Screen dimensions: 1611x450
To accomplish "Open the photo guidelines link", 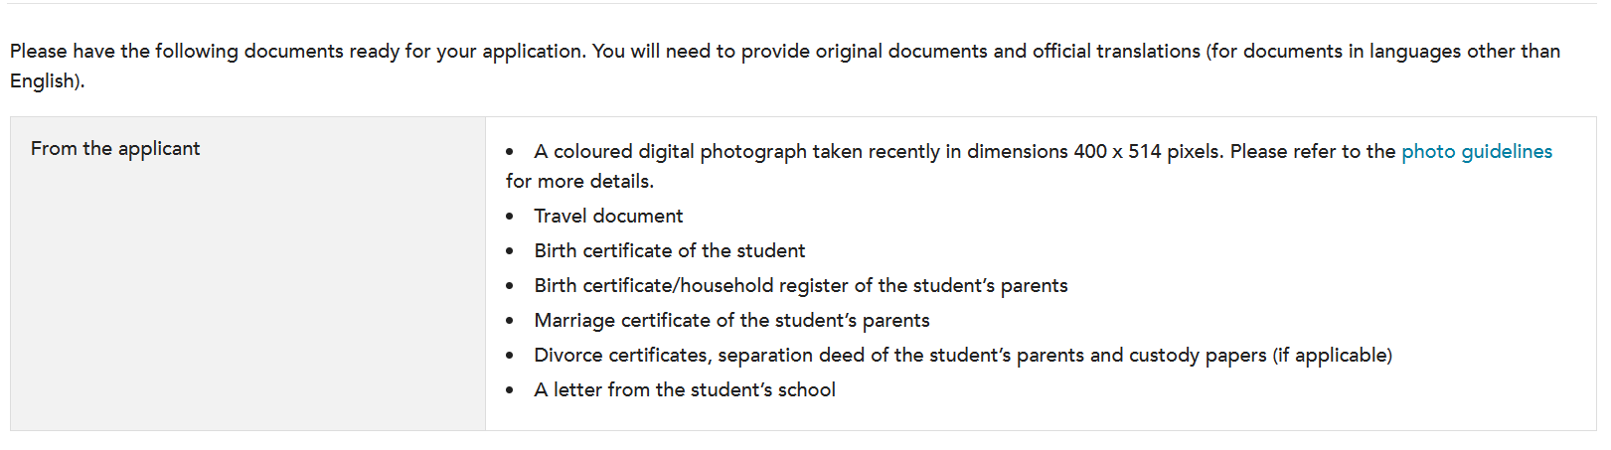I will [x=1476, y=151].
